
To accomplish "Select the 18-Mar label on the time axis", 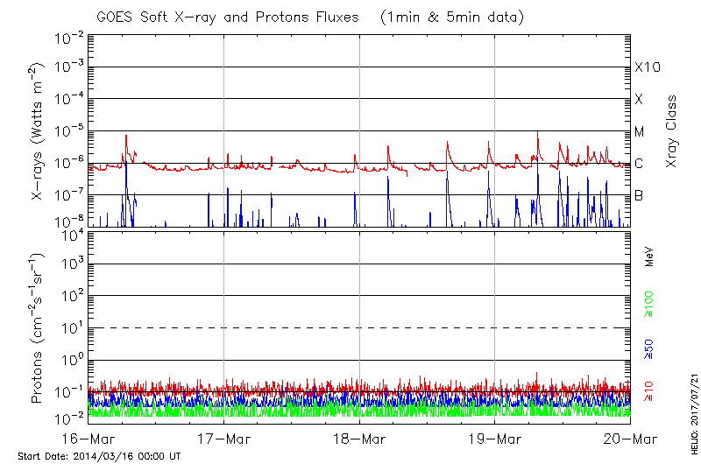I will pos(359,439).
